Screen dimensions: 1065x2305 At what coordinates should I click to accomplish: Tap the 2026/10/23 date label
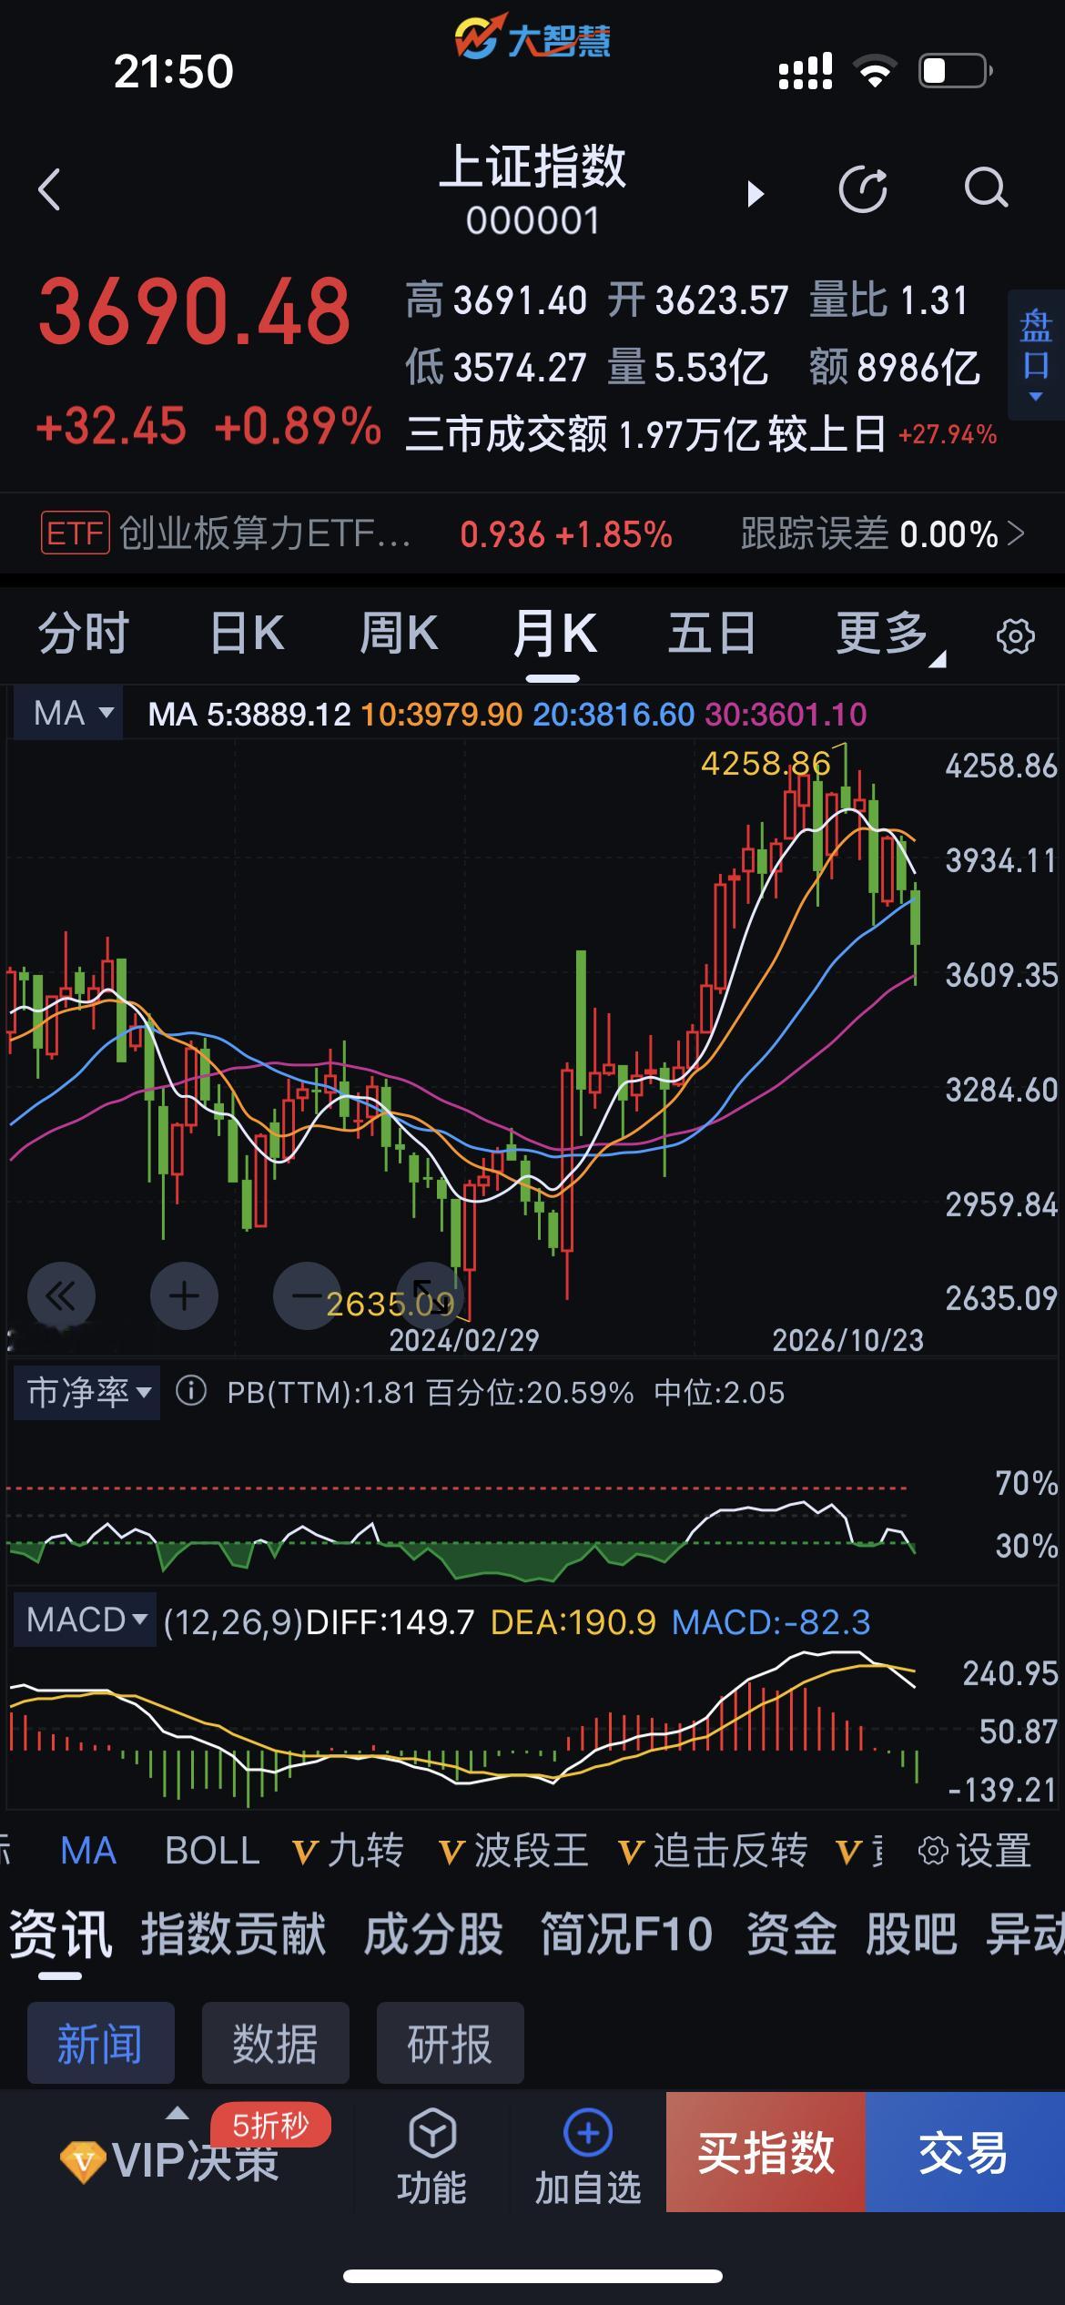coord(847,1340)
